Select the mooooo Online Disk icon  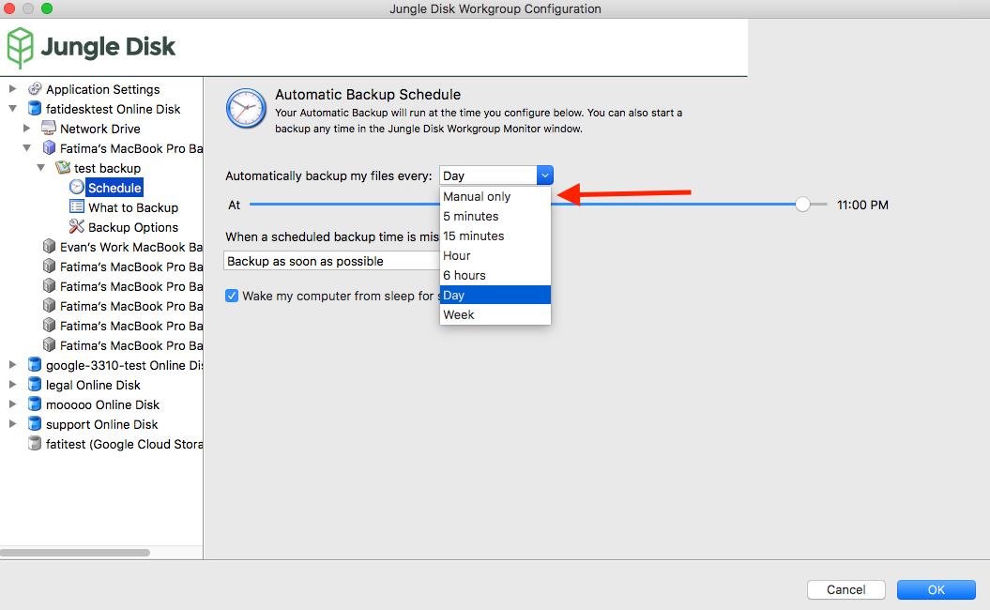(35, 404)
